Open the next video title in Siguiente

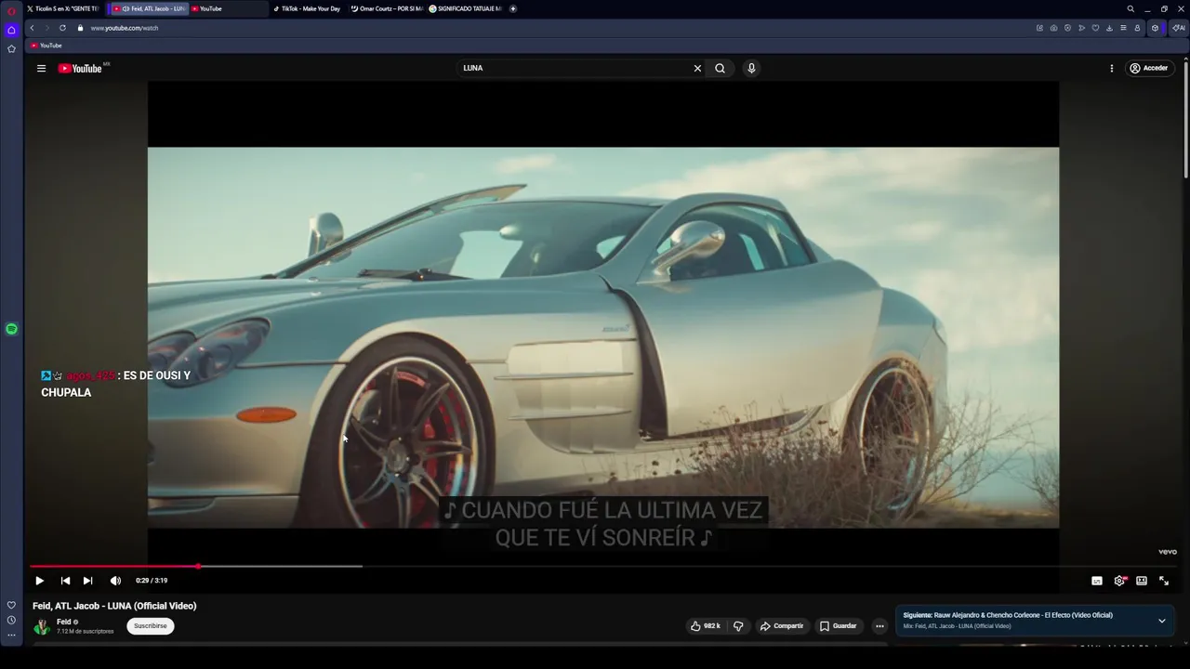coord(1008,615)
